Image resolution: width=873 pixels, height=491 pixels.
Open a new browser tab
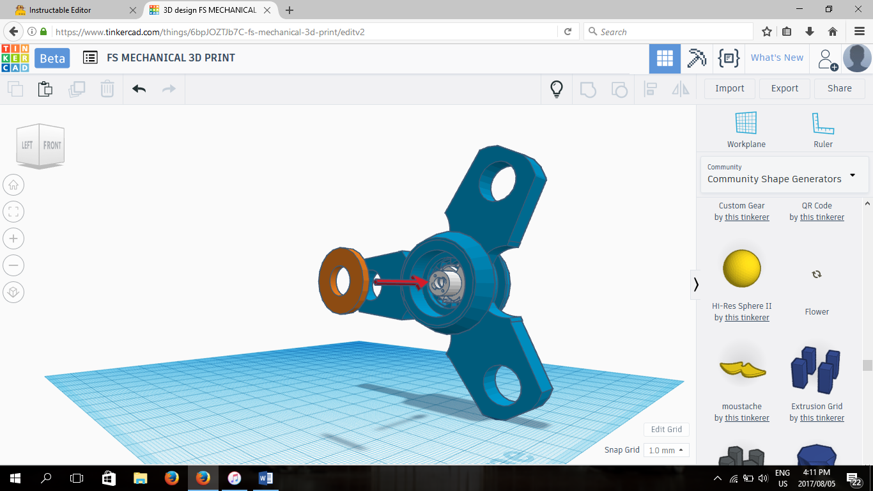(x=290, y=10)
